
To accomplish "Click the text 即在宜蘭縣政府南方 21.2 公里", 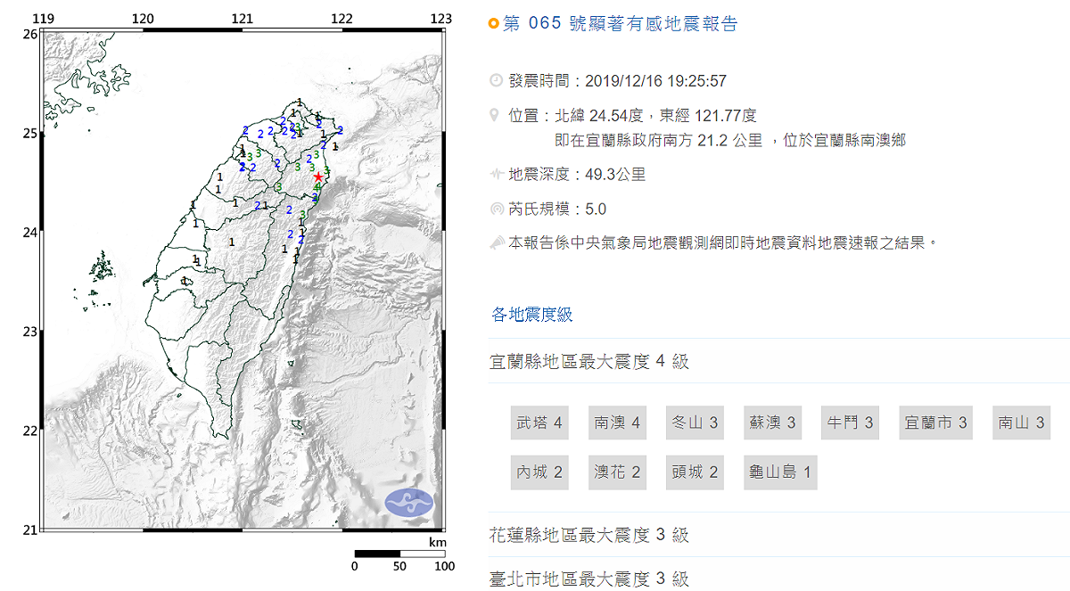I will (x=658, y=140).
